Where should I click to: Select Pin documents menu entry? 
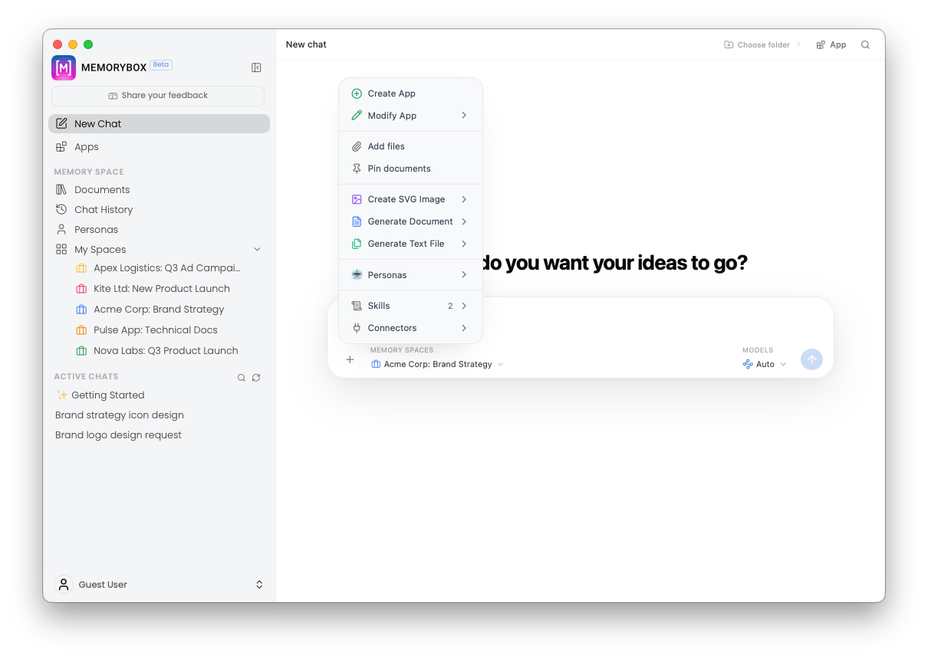tap(410, 169)
